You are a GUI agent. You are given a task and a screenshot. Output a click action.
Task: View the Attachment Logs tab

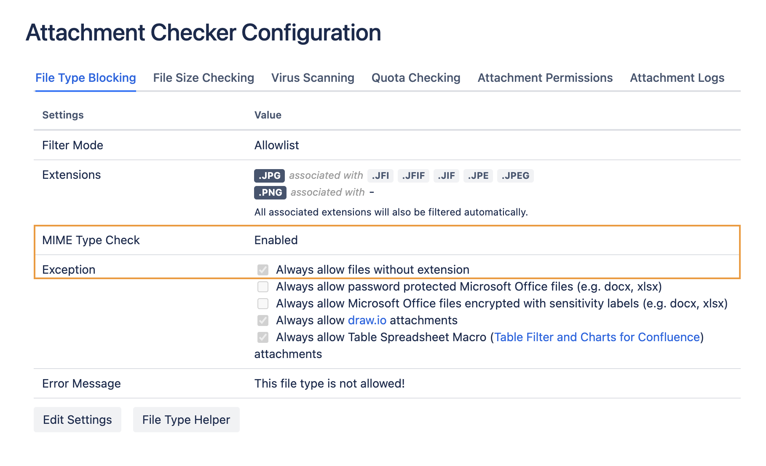677,78
